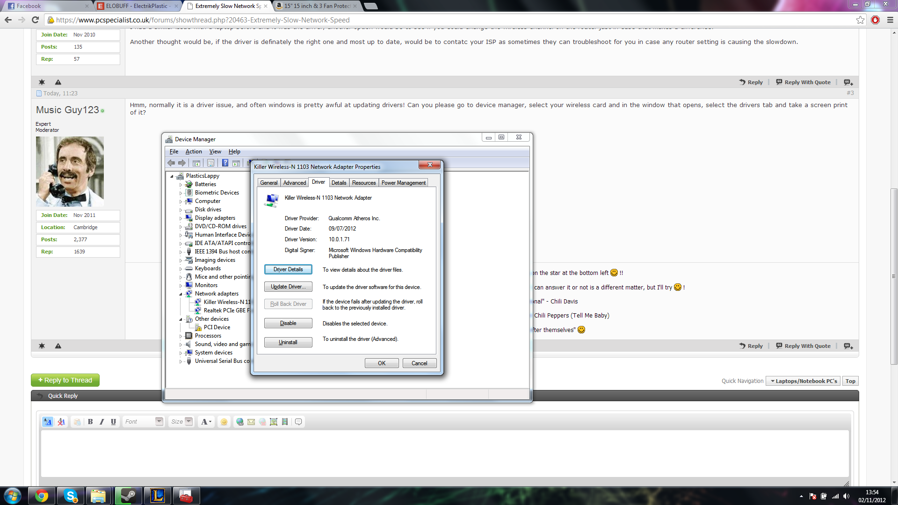Reload the page with the refresh icon
Viewport: 898px width, 505px height.
pos(35,20)
